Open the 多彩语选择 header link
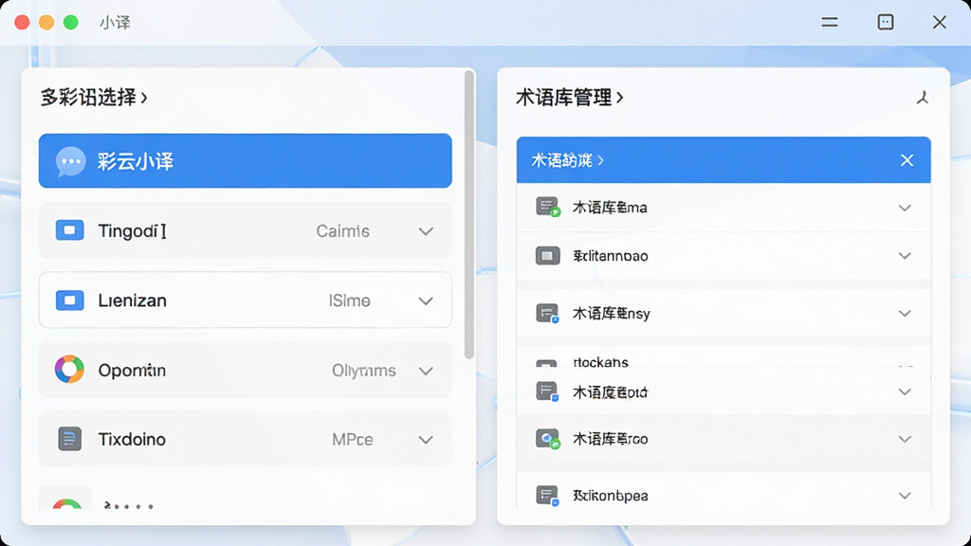Screen dimensions: 971x546 click(x=94, y=98)
